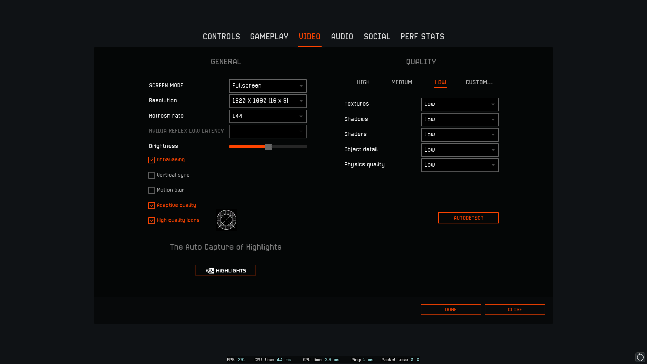Expand the Textures quality dropdown

(460, 104)
